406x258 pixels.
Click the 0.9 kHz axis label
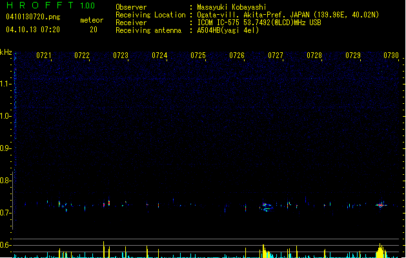5,148
